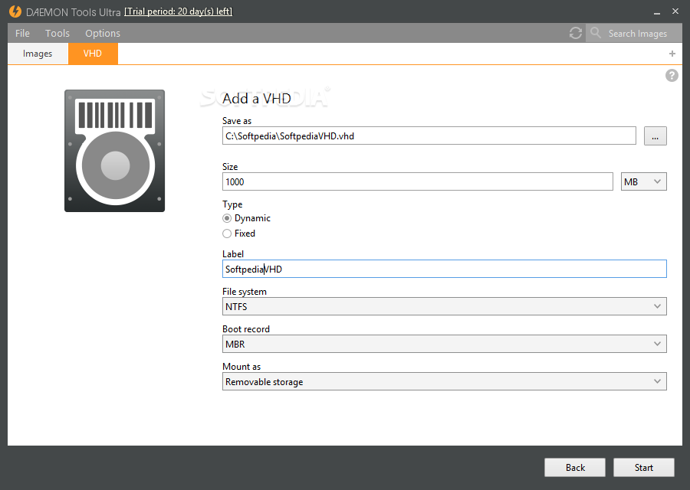Minimize the DAEMON Tools window
The image size is (690, 490).
[x=657, y=12]
